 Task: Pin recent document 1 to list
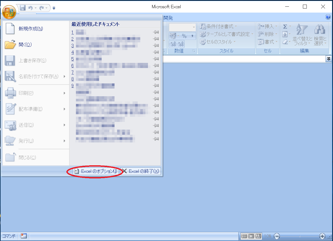156,32
